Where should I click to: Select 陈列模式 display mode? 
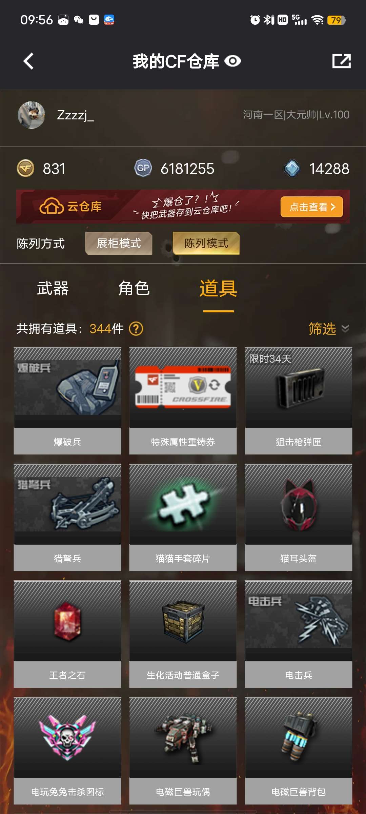point(206,243)
